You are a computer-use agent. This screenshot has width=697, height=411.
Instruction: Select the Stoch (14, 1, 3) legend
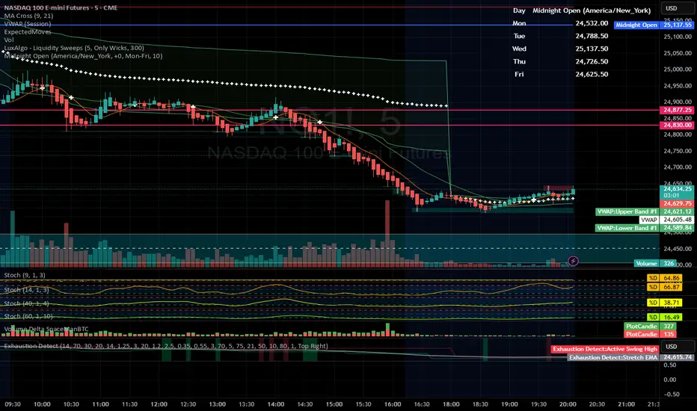coord(27,290)
